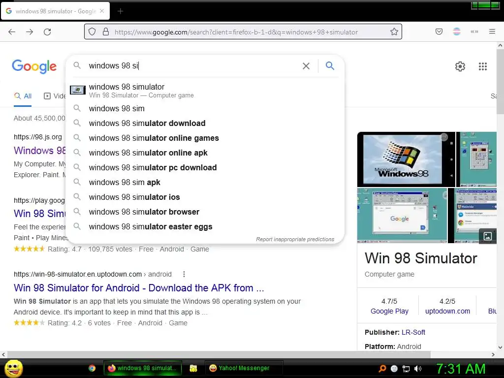Viewport: 504px width, 378px height.
Task: Choose suggestion windows 98 simulator online apk
Action: [205, 153]
